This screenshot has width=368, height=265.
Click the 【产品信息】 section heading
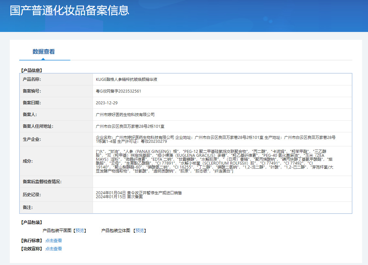click(31, 71)
